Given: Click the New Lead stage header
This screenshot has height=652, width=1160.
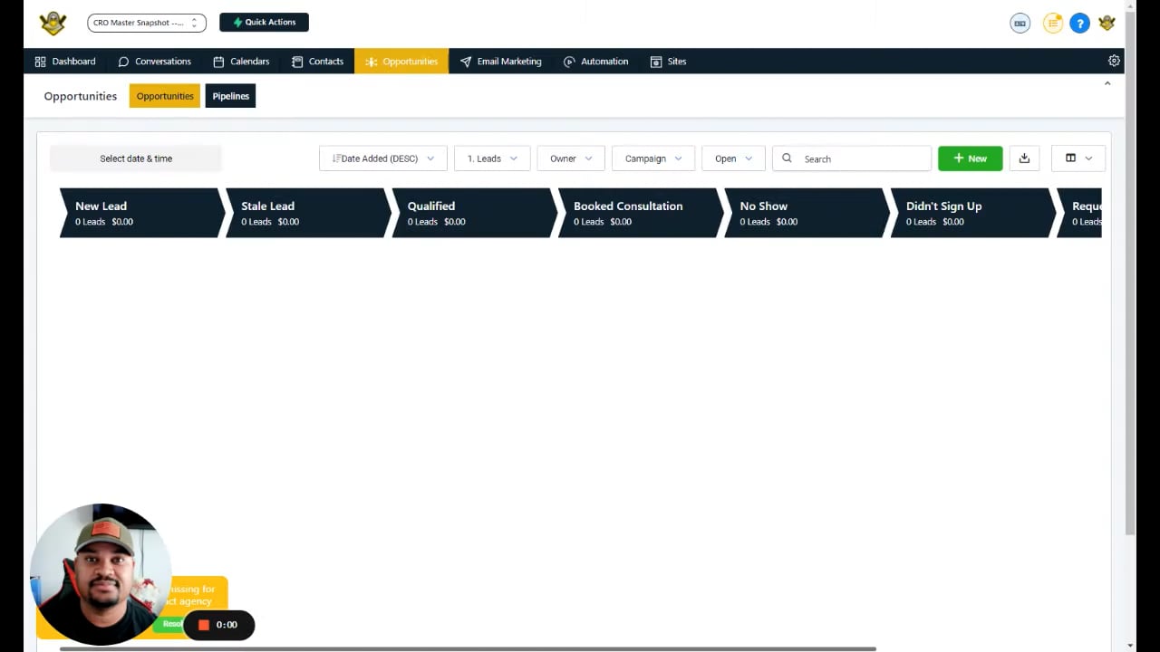Looking at the screenshot, I should (140, 213).
